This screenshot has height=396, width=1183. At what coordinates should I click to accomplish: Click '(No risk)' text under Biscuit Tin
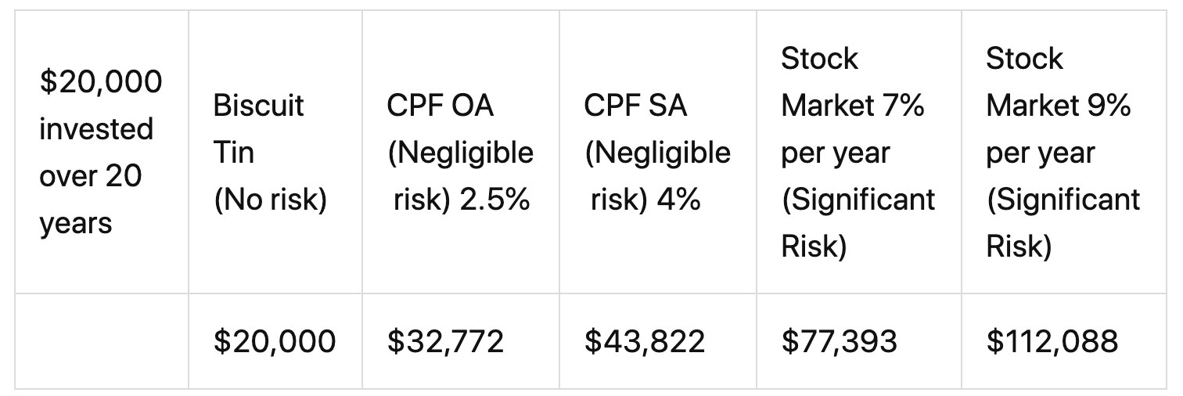pos(270,200)
